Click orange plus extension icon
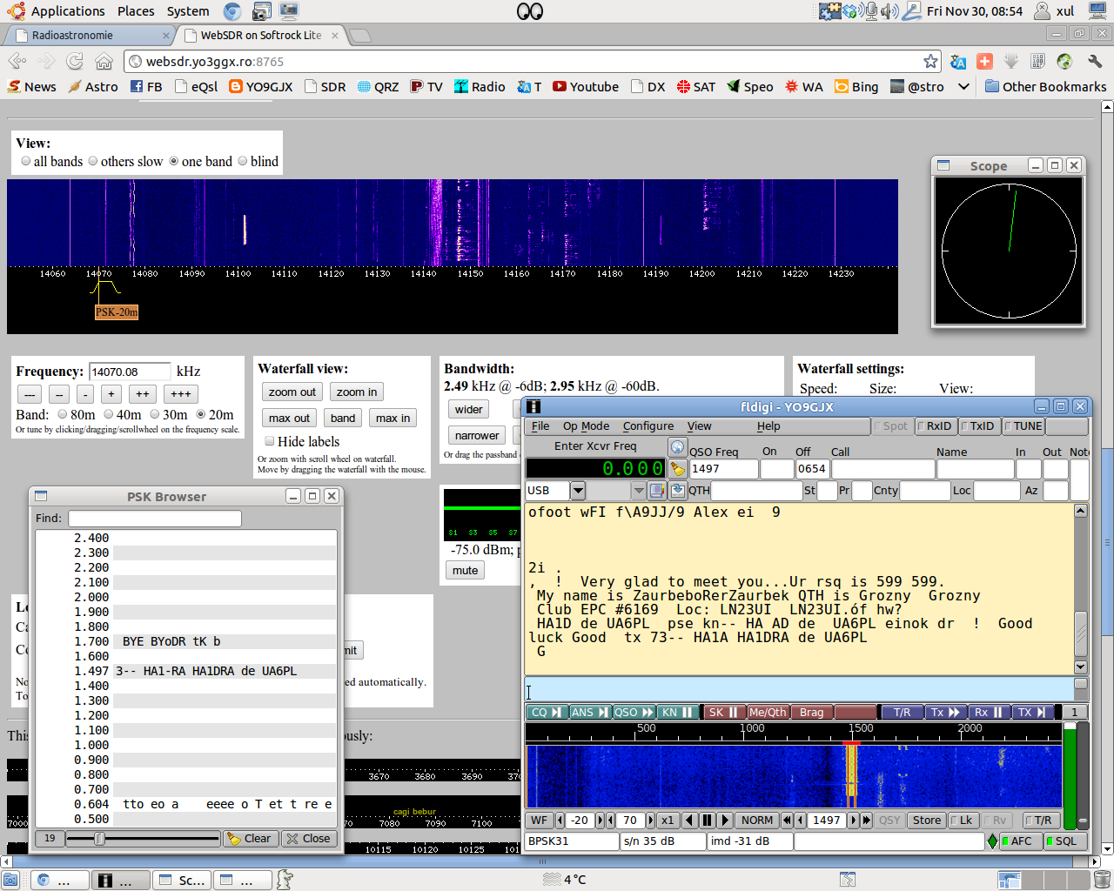Viewport: 1114px width, 891px height. [x=984, y=61]
